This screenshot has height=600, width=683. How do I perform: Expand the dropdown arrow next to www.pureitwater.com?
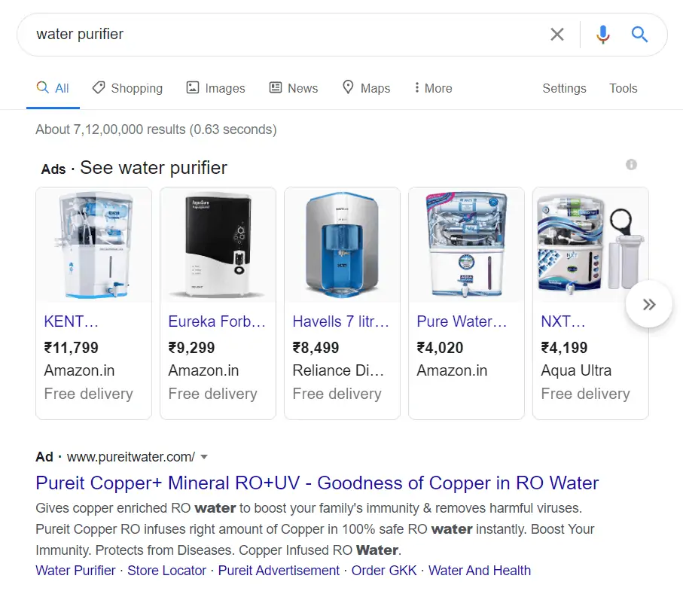pos(203,457)
